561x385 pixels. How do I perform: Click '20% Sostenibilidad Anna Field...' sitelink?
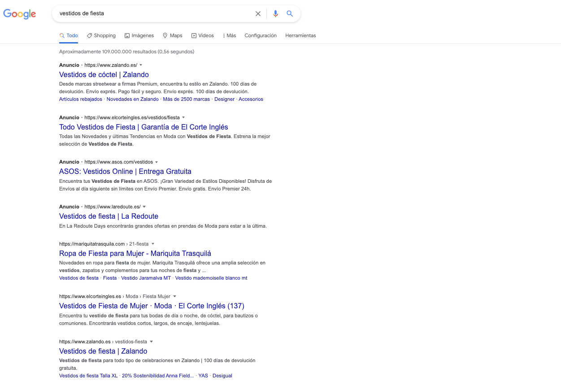[x=158, y=376]
